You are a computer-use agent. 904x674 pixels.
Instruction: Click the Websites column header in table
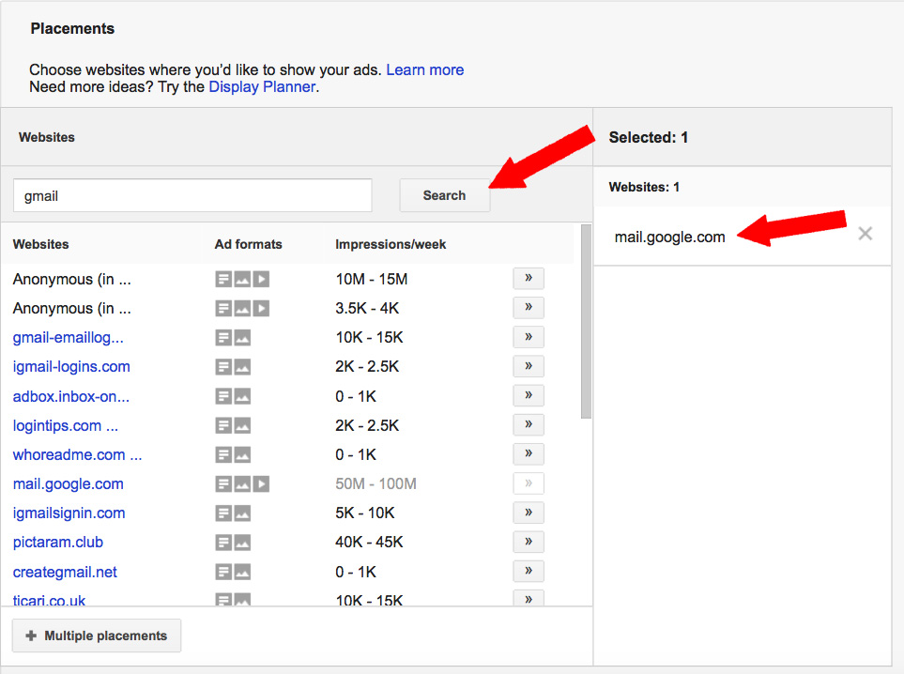[x=41, y=244]
